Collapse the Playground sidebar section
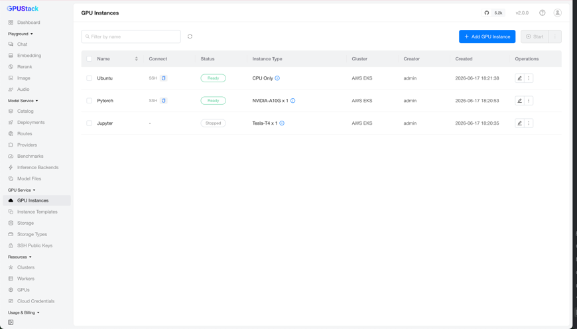Screen dimensions: 577x329 pyautogui.click(x=21, y=34)
